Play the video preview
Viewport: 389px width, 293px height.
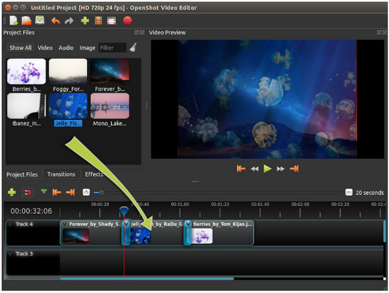click(x=267, y=169)
